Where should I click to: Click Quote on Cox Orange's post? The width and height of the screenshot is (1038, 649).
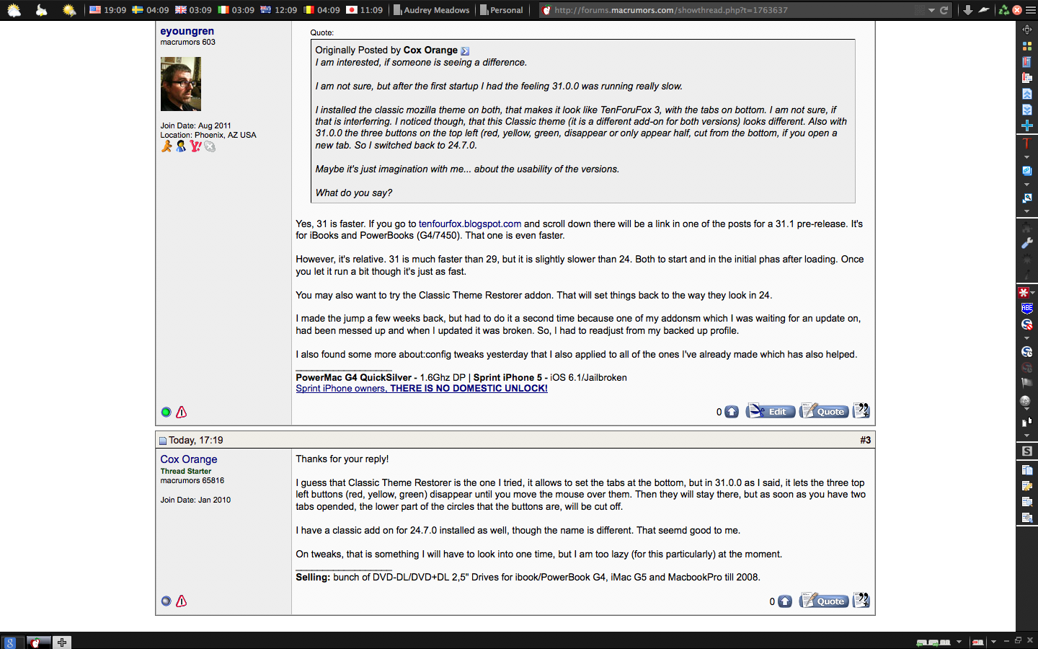824,601
